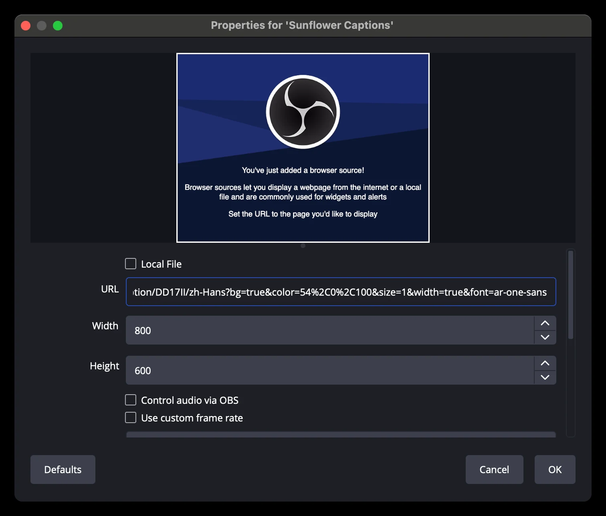
Task: Decrease Height with the down arrow
Action: coord(545,377)
